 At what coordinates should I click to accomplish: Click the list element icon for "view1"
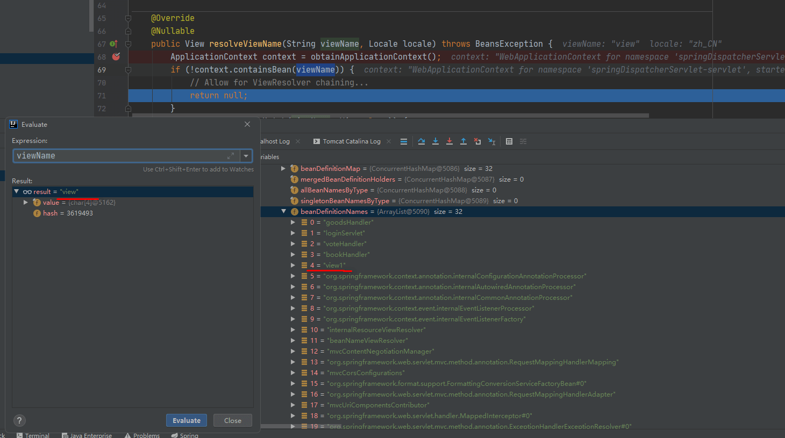tap(304, 265)
